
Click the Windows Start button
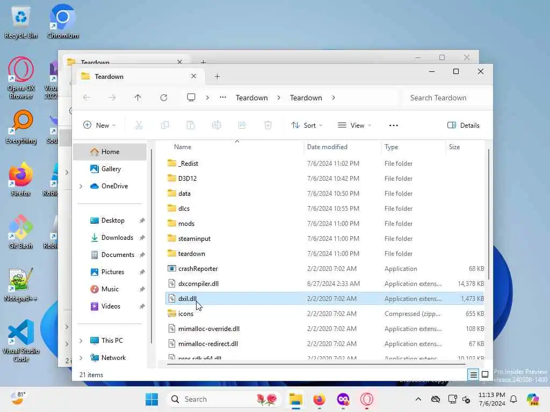[x=152, y=399]
